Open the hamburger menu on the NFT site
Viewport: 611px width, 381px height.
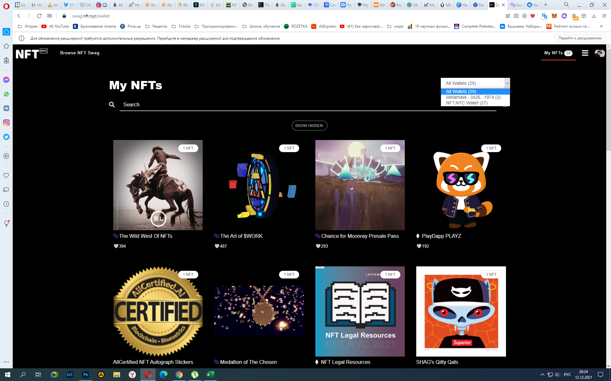585,53
